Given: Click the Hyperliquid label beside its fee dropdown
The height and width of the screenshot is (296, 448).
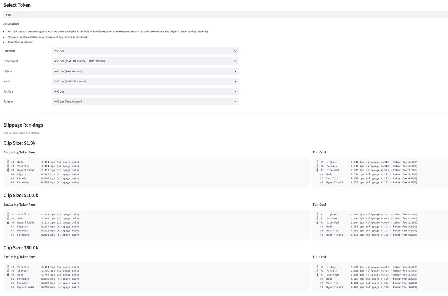Looking at the screenshot, I should (x=11, y=61).
